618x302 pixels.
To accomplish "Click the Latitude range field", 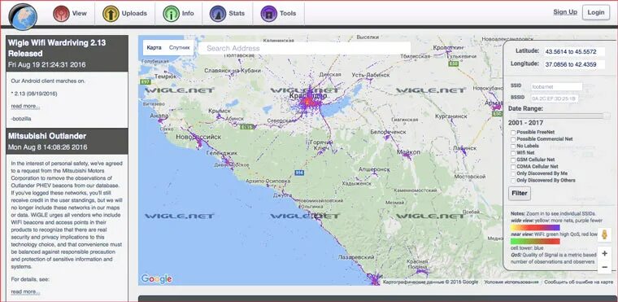I will coord(574,52).
